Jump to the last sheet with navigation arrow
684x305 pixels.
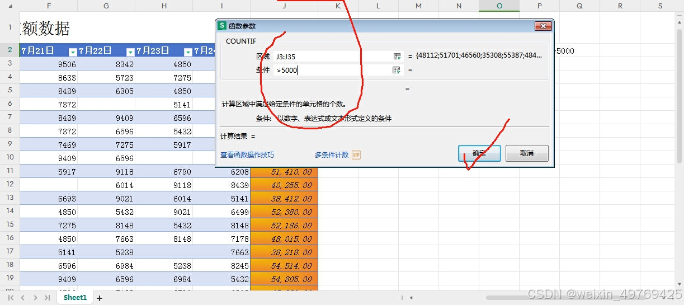(x=48, y=298)
